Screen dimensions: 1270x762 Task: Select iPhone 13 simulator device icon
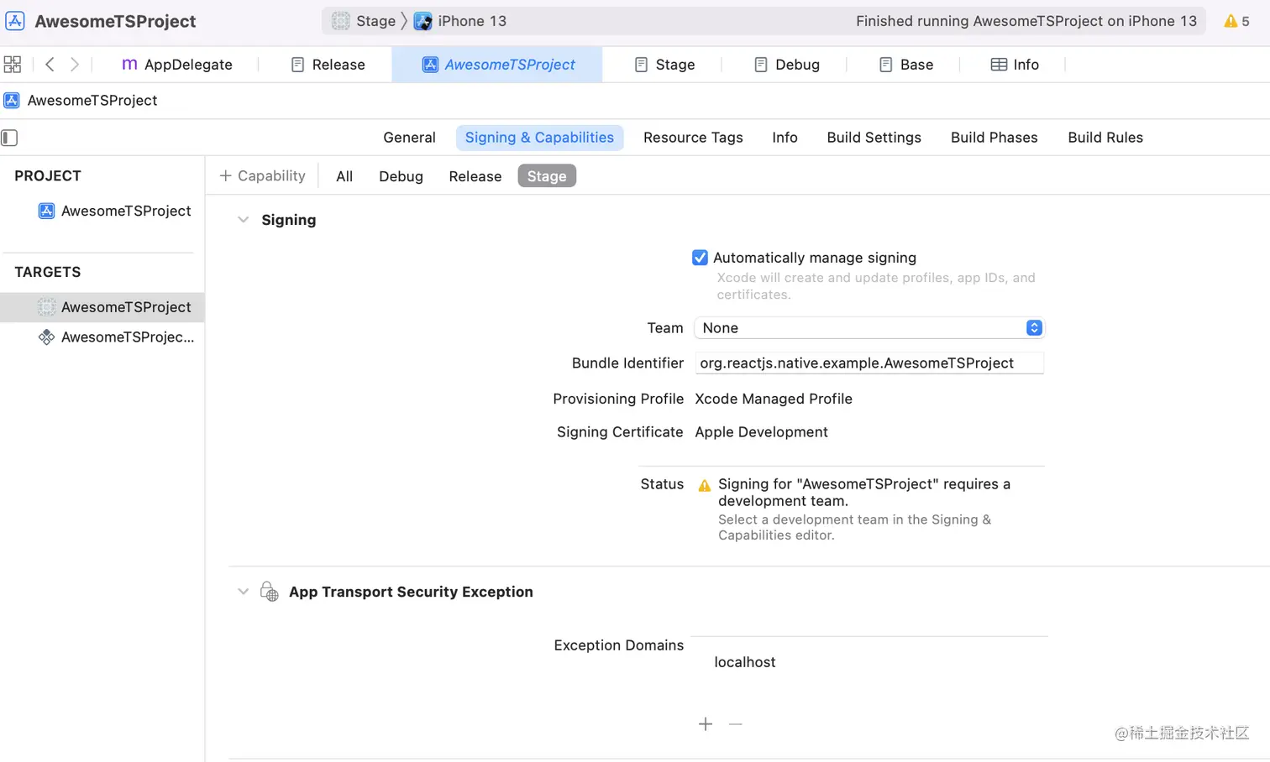423,21
